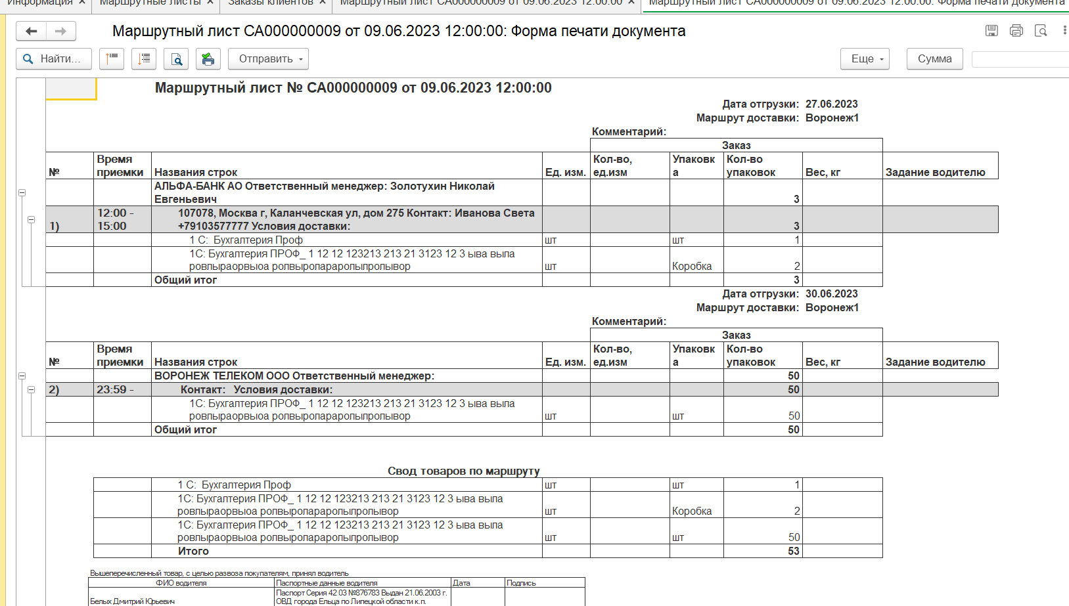Image resolution: width=1069 pixels, height=606 pixels.
Task: Click the Вышеперечисленный товар statement line
Action: click(219, 573)
